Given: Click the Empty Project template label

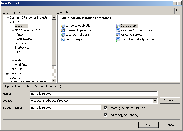Looking at the screenshot, I should click(75, 39).
